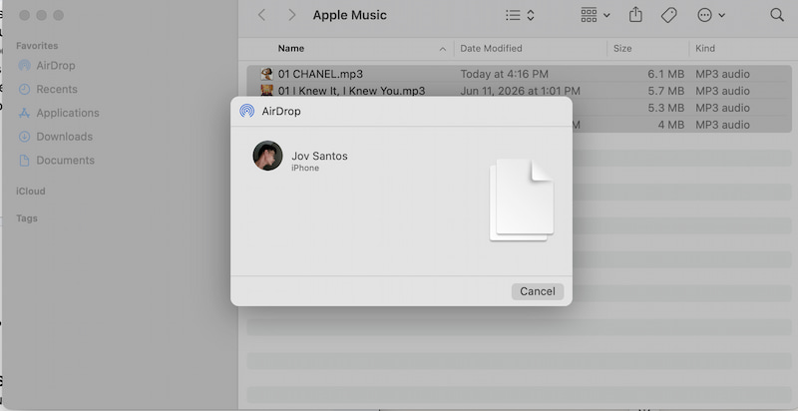Go forward with the right chevron

point(291,15)
